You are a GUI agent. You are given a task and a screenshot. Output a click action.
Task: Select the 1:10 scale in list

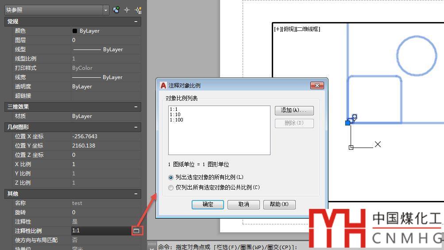(x=176, y=114)
